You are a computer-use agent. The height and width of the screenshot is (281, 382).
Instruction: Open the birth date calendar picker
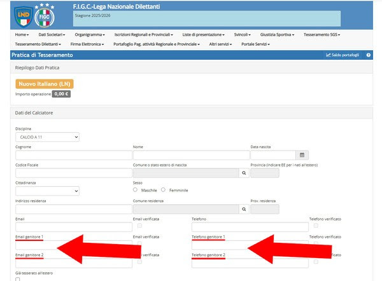(x=303, y=154)
